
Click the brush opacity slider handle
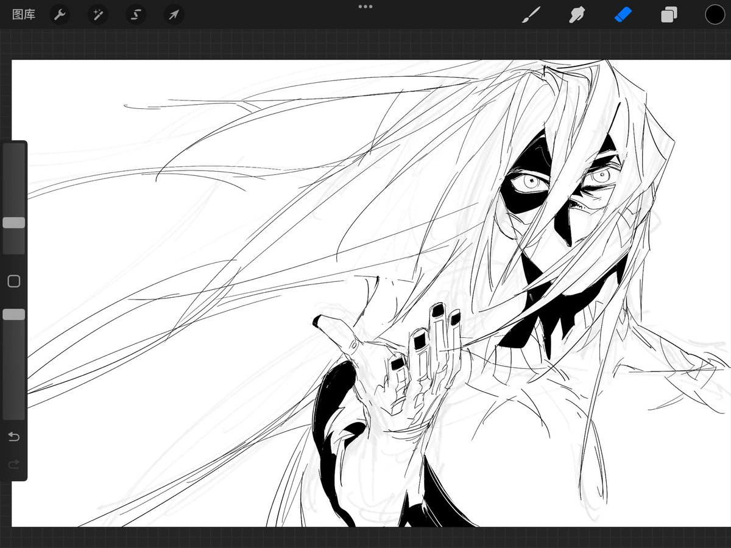click(13, 314)
